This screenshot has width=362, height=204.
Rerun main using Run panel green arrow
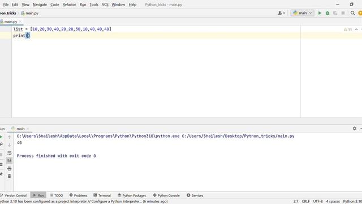coord(1,137)
